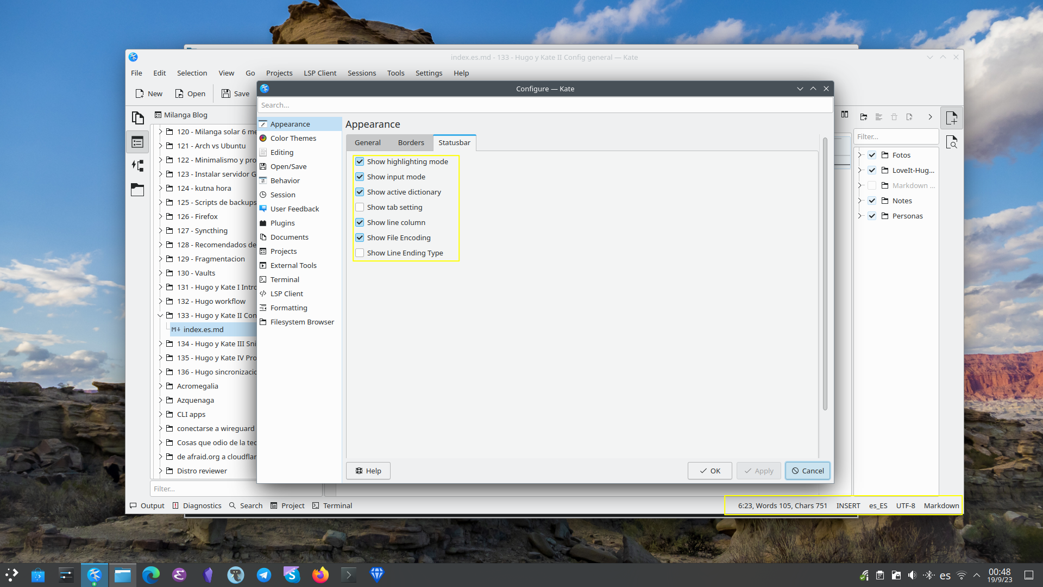Screen dimensions: 1043x587
Task: Enable Show Line Ending Type
Action: coord(360,253)
